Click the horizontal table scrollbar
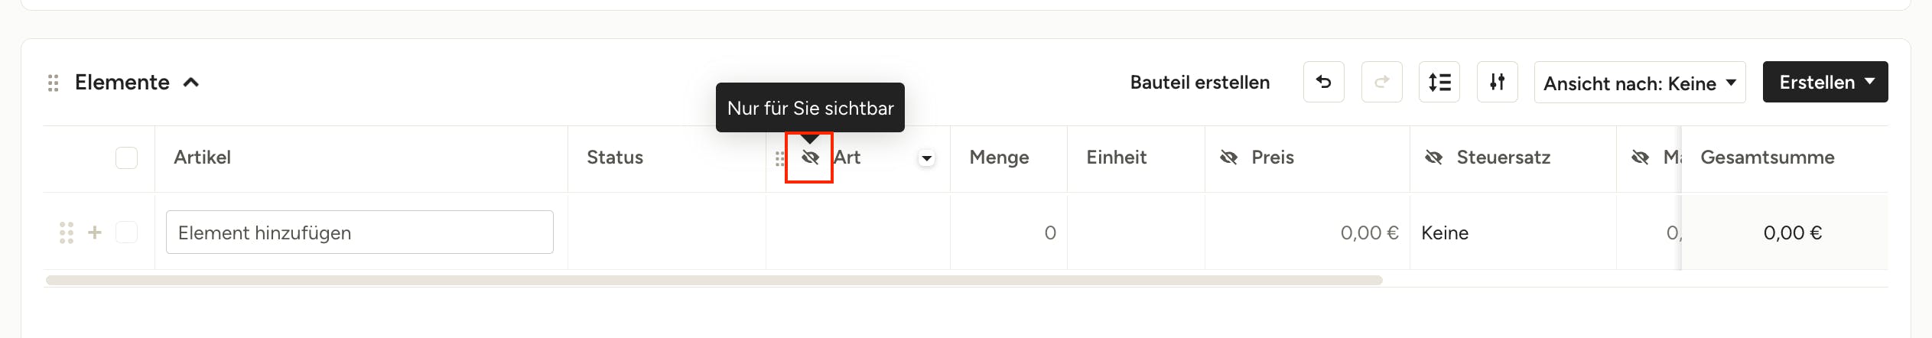Viewport: 1932px width, 338px height. tap(714, 281)
